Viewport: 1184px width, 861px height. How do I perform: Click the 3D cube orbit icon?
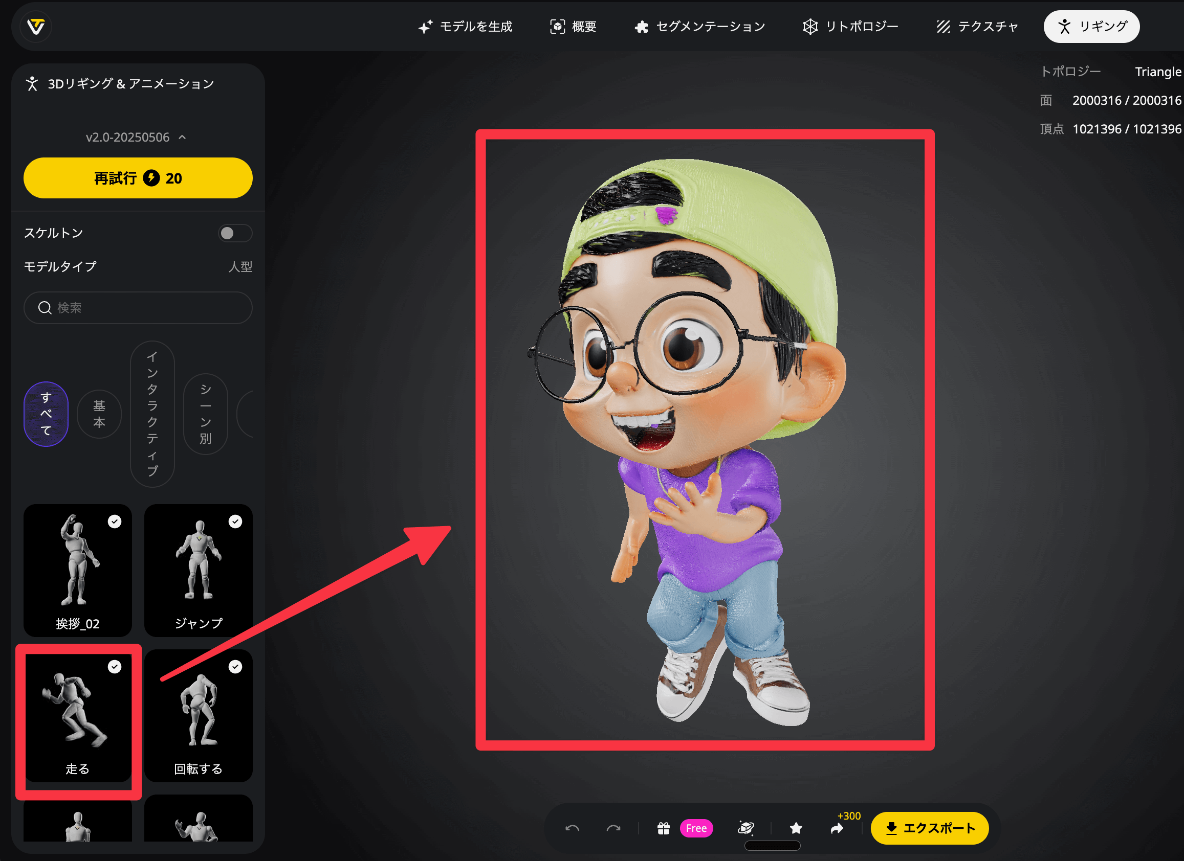[746, 828]
